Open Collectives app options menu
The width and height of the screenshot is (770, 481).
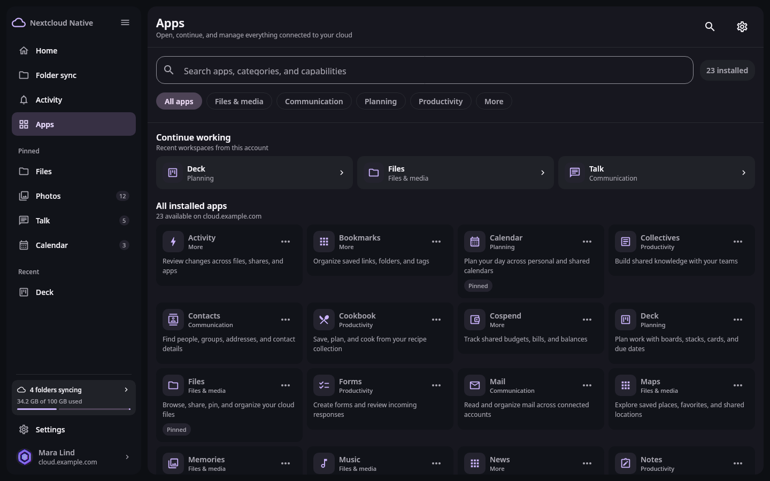coord(738,242)
